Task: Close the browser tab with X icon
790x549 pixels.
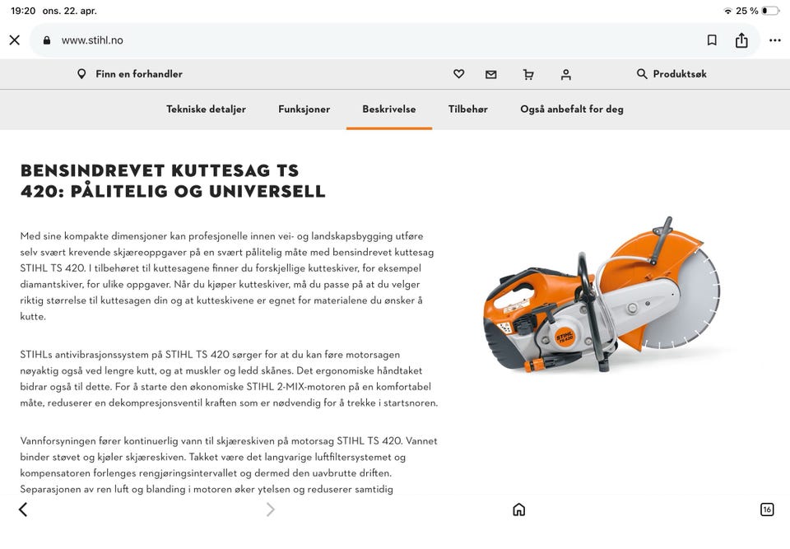Action: 15,40
